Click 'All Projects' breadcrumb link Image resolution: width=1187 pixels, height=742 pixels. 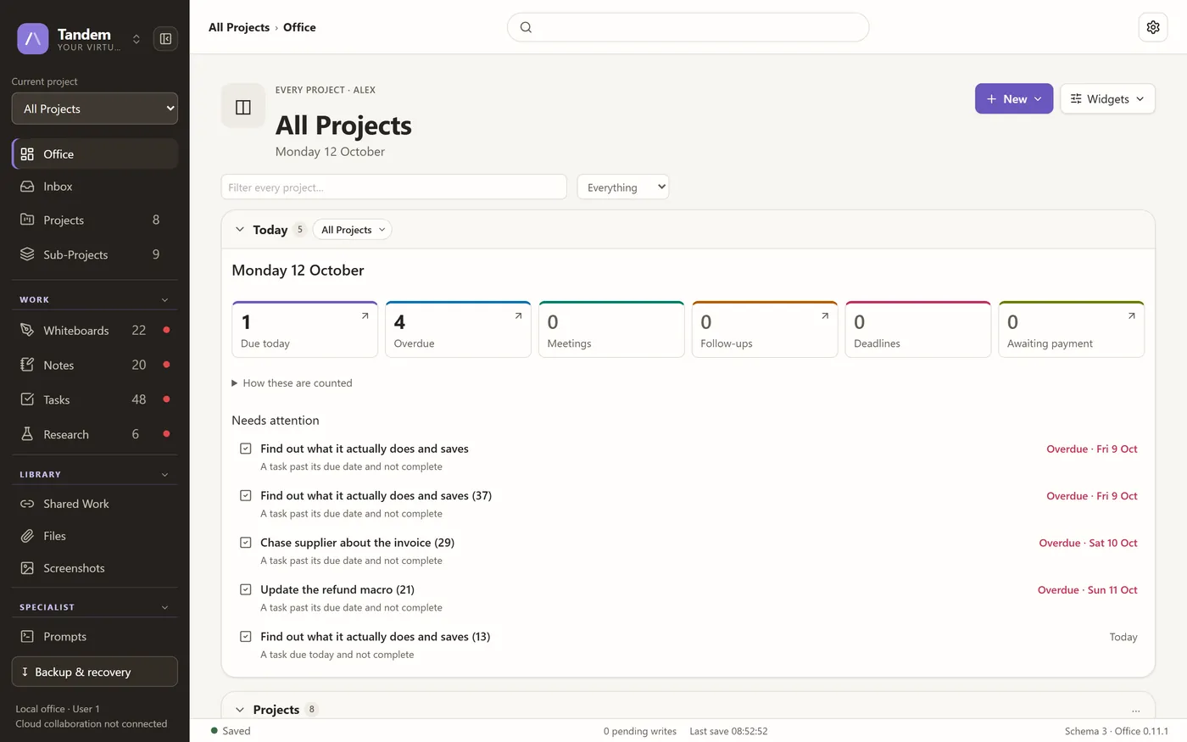239,27
